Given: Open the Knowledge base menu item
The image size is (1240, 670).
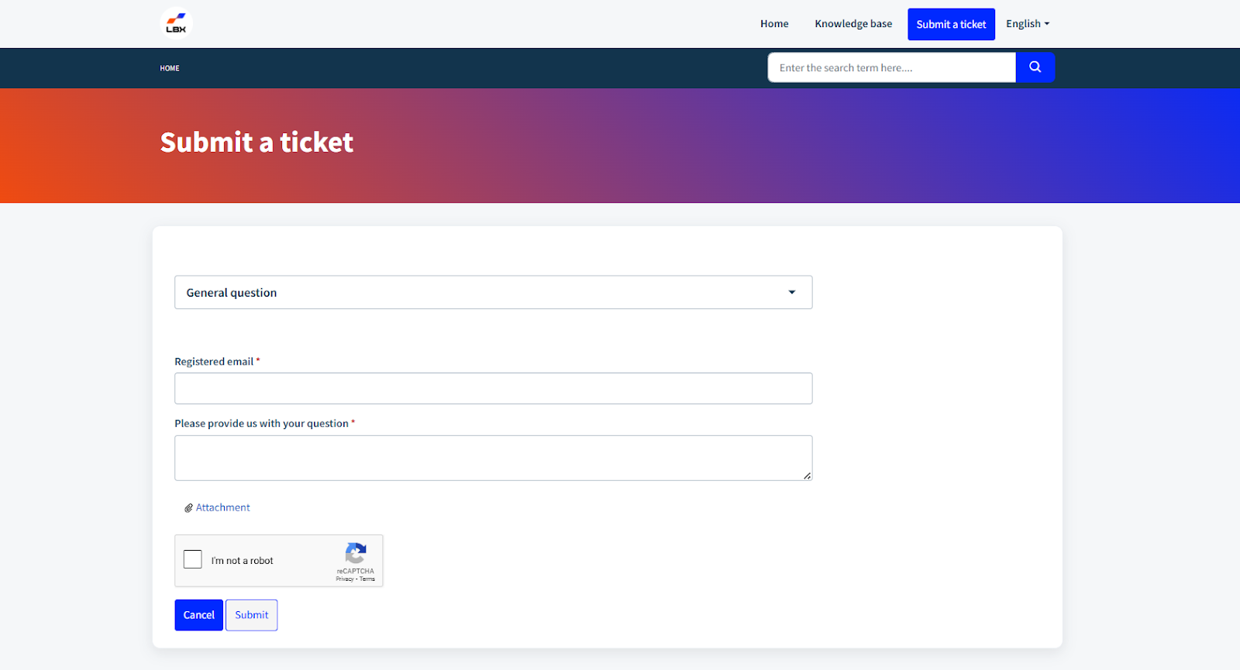Looking at the screenshot, I should point(853,24).
